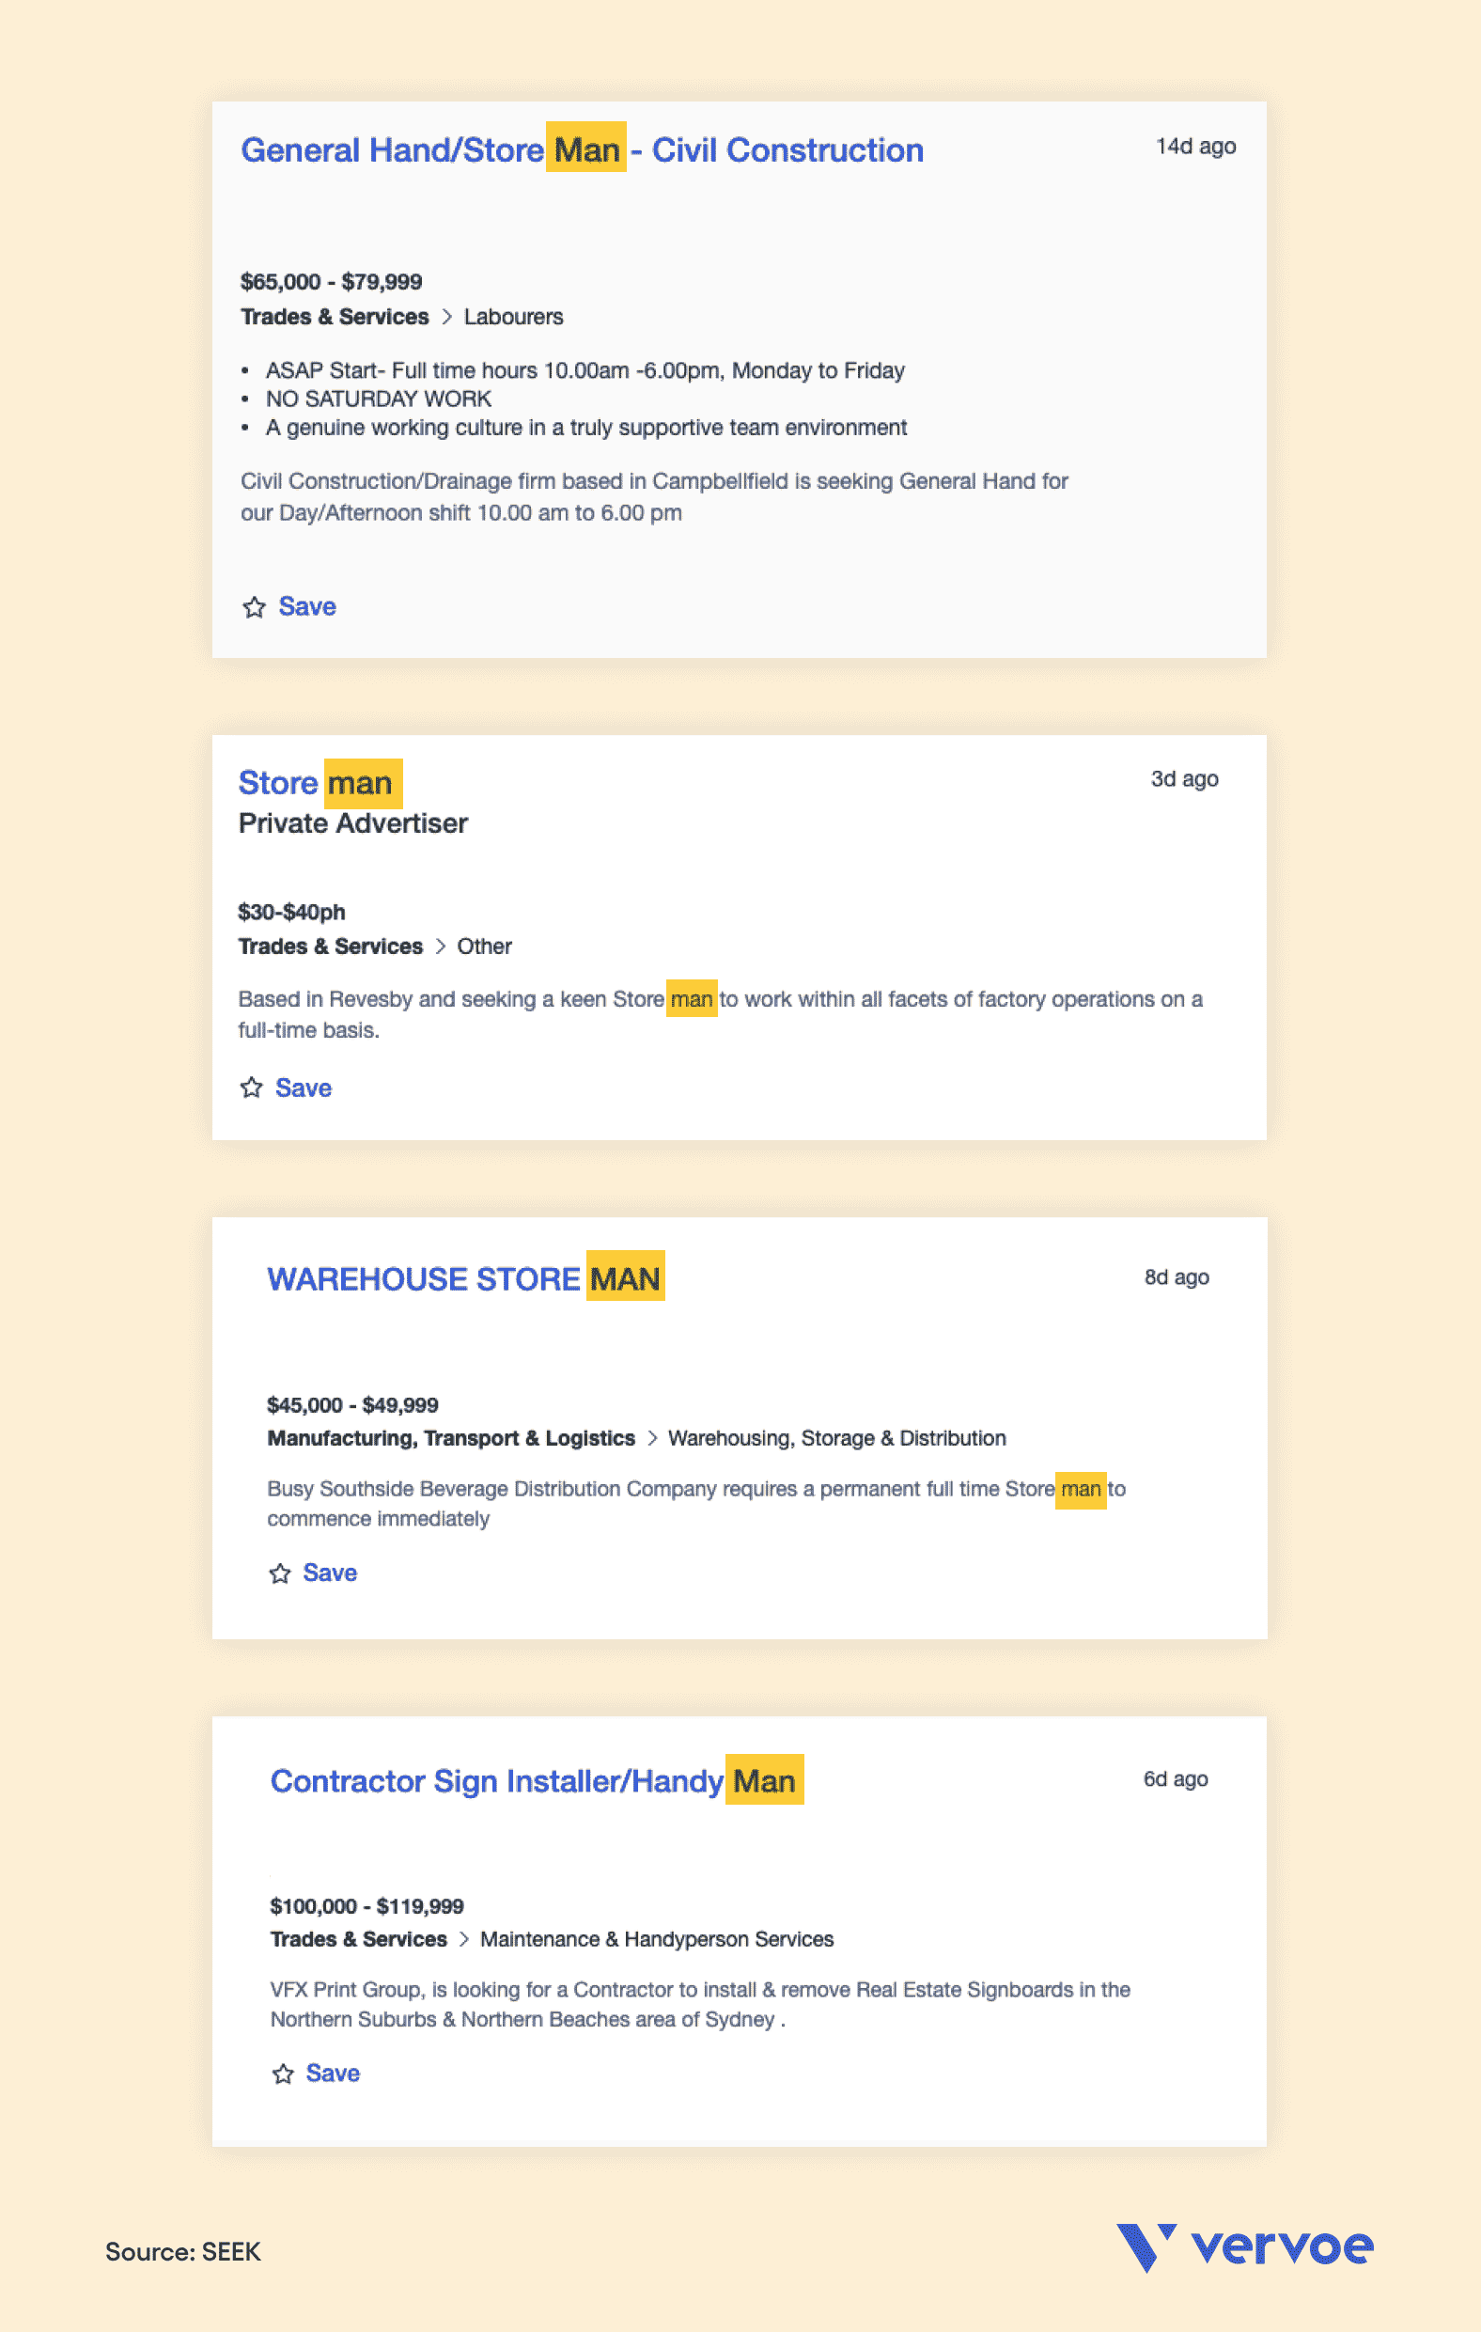Click the star icon on the Store man listing
1481x2332 pixels.
coord(252,1088)
